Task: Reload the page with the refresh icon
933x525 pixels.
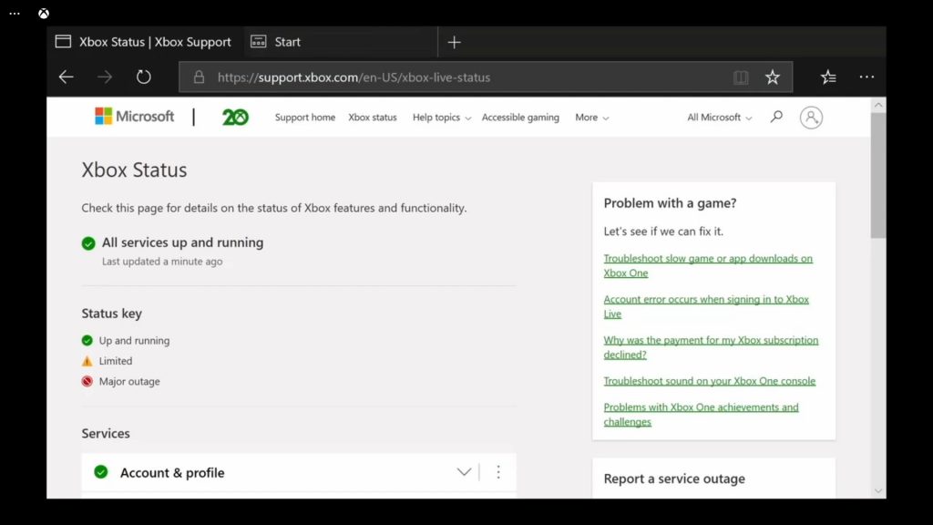Action: [143, 77]
